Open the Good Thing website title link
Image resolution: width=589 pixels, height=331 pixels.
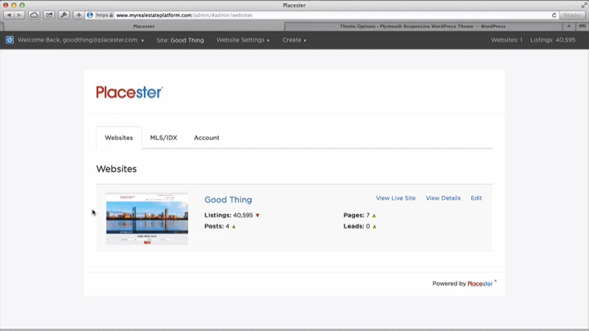click(x=228, y=199)
